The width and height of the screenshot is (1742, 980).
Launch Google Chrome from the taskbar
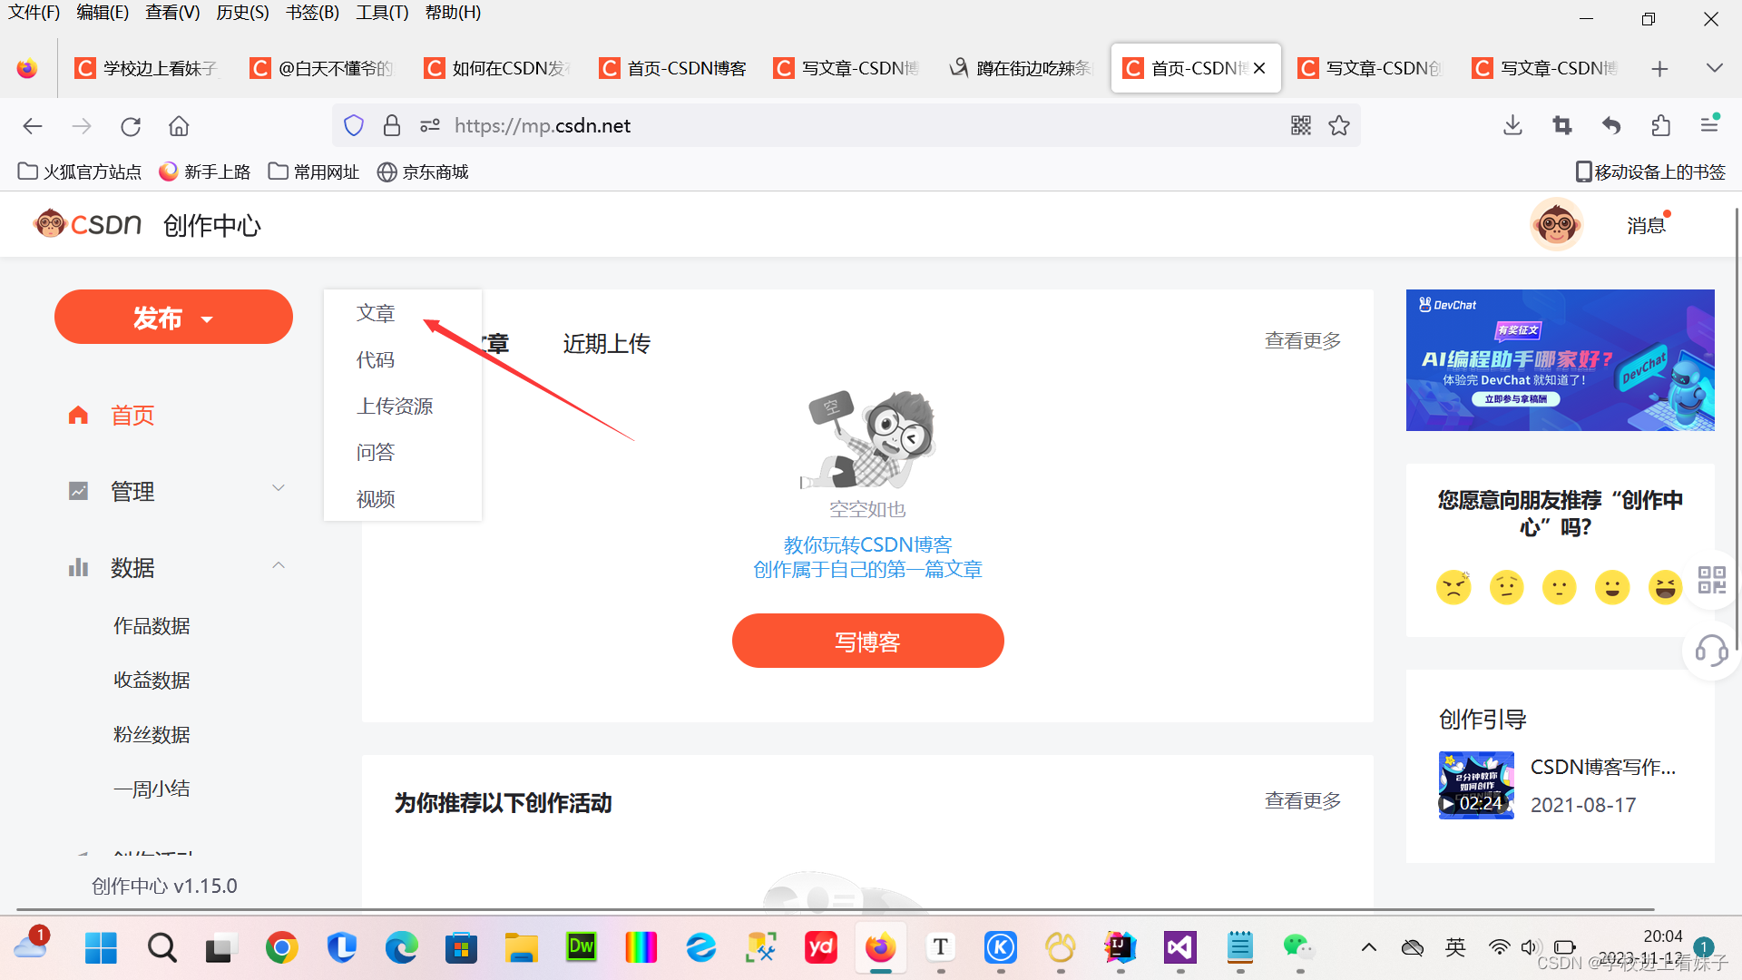coord(282,948)
